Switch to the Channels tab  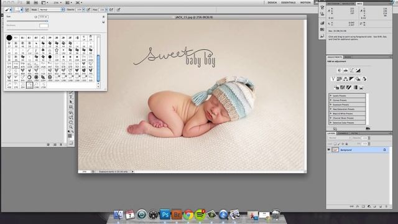pos(343,133)
